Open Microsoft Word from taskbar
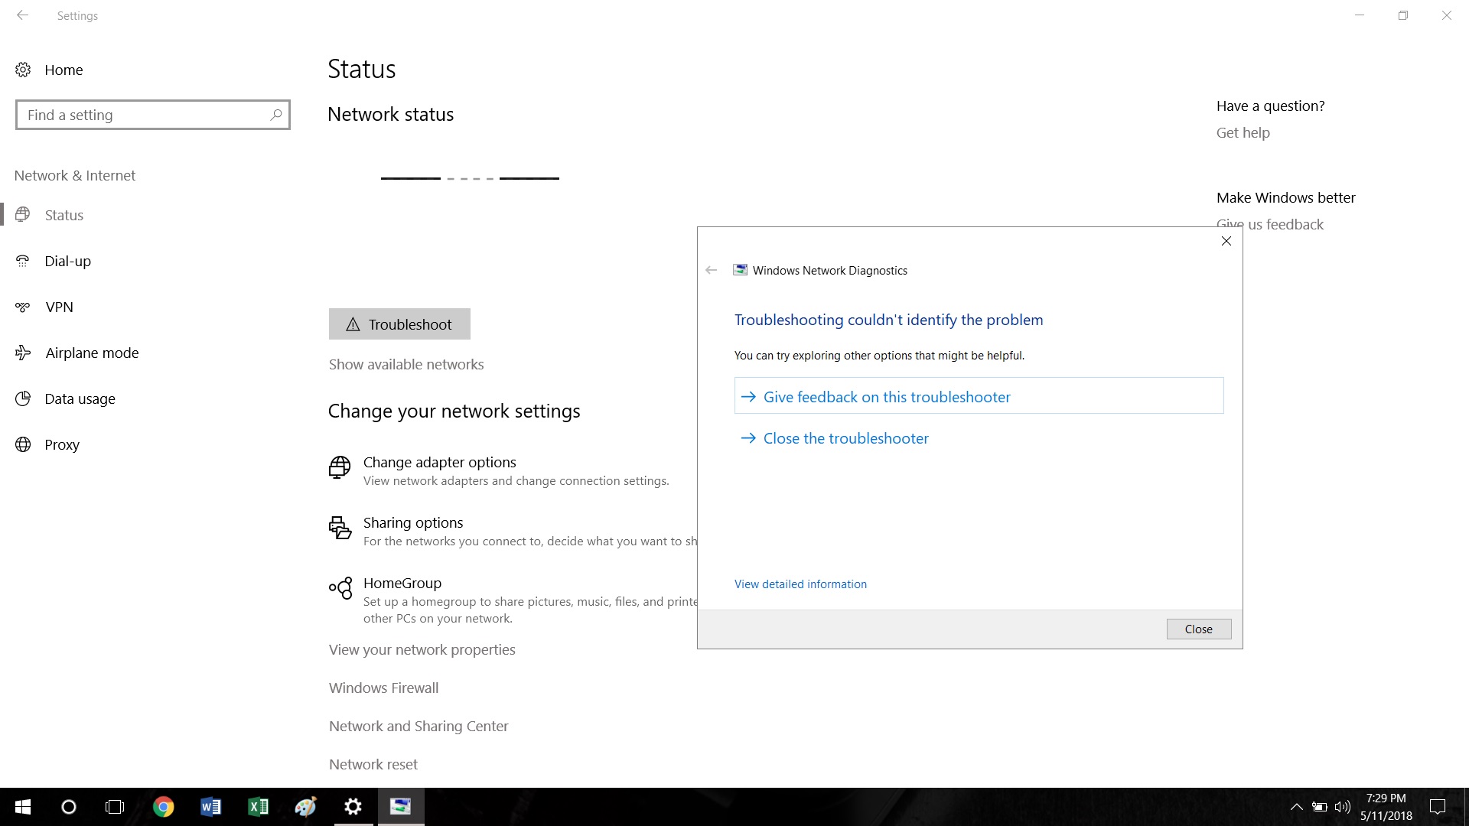The height and width of the screenshot is (826, 1469). point(210,807)
